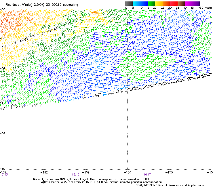
Task: Click the latitude label '-50'
Action: pos(3,9)
